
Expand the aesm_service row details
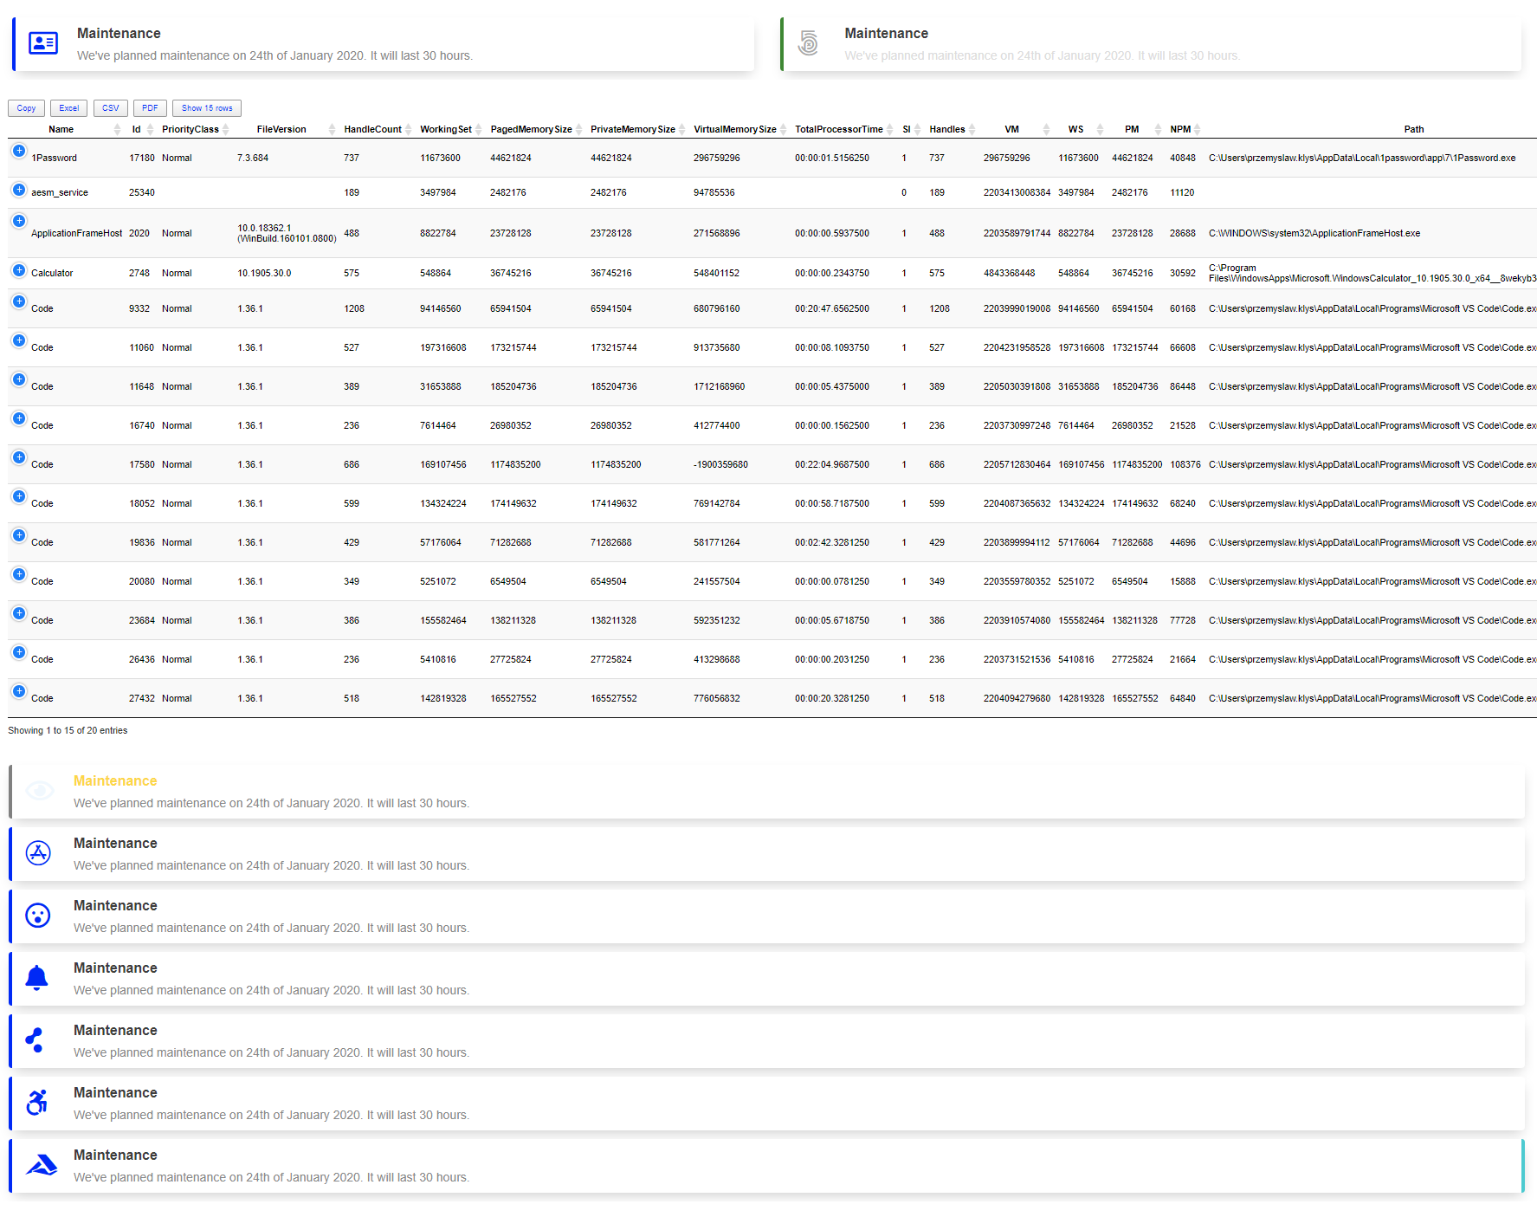pos(19,190)
